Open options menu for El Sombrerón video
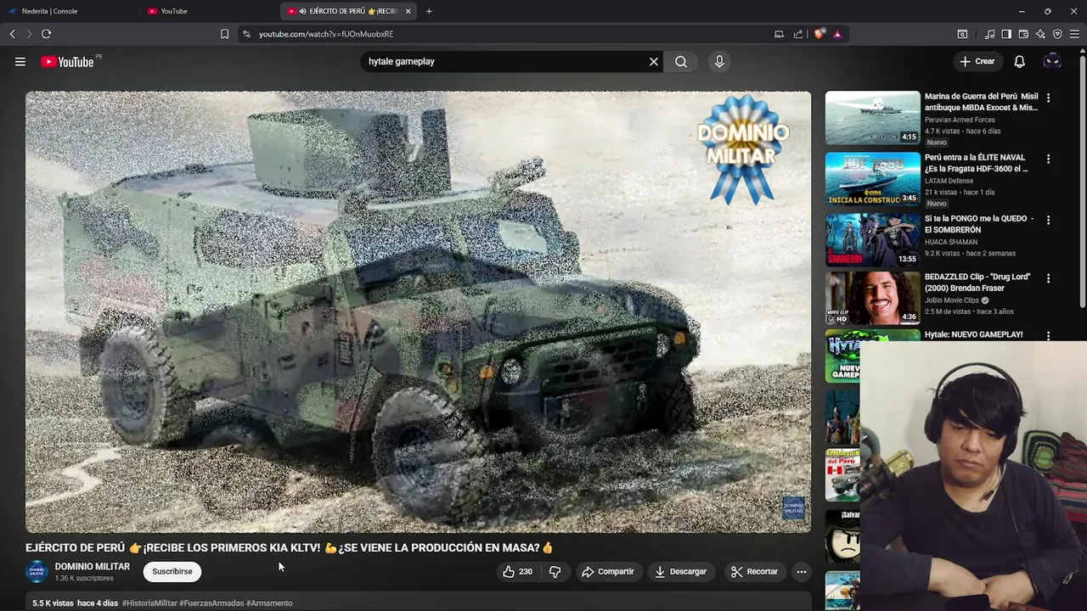 pyautogui.click(x=1048, y=220)
